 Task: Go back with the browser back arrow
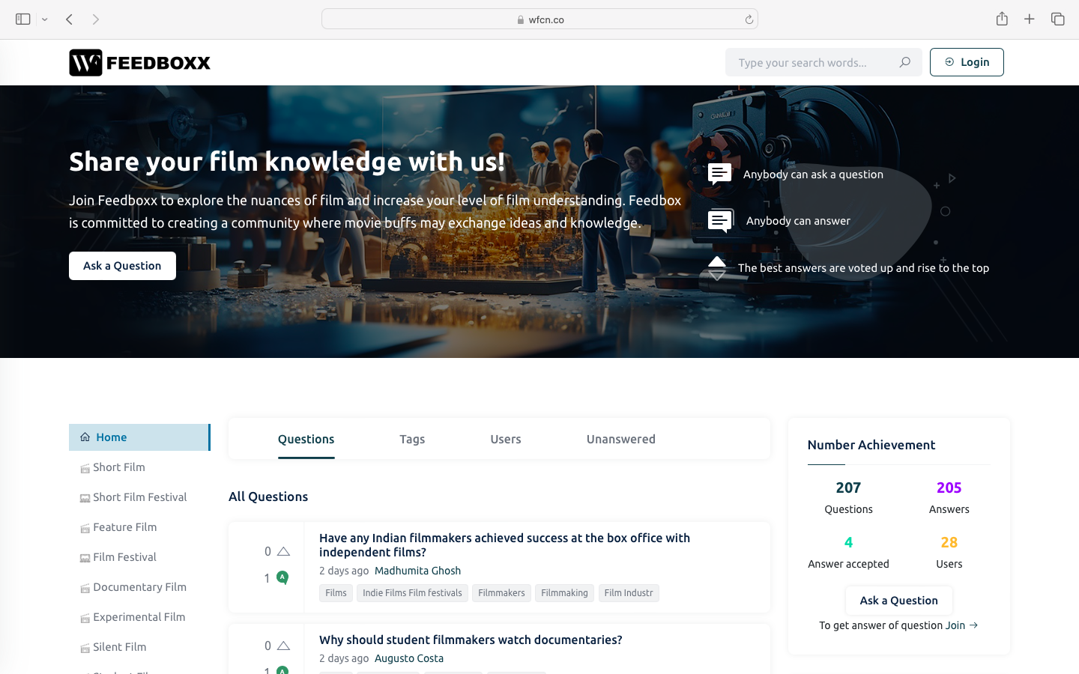pyautogui.click(x=69, y=19)
